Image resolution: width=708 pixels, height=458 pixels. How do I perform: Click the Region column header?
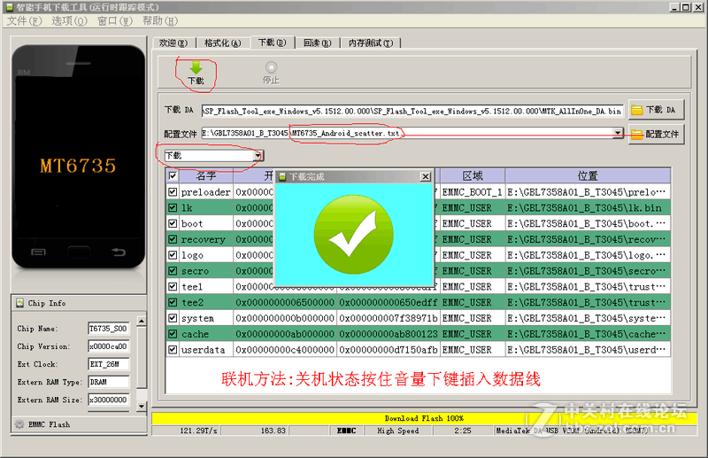(473, 175)
